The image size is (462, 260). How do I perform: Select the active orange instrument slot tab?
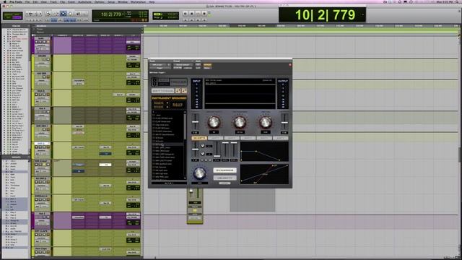click(x=199, y=138)
